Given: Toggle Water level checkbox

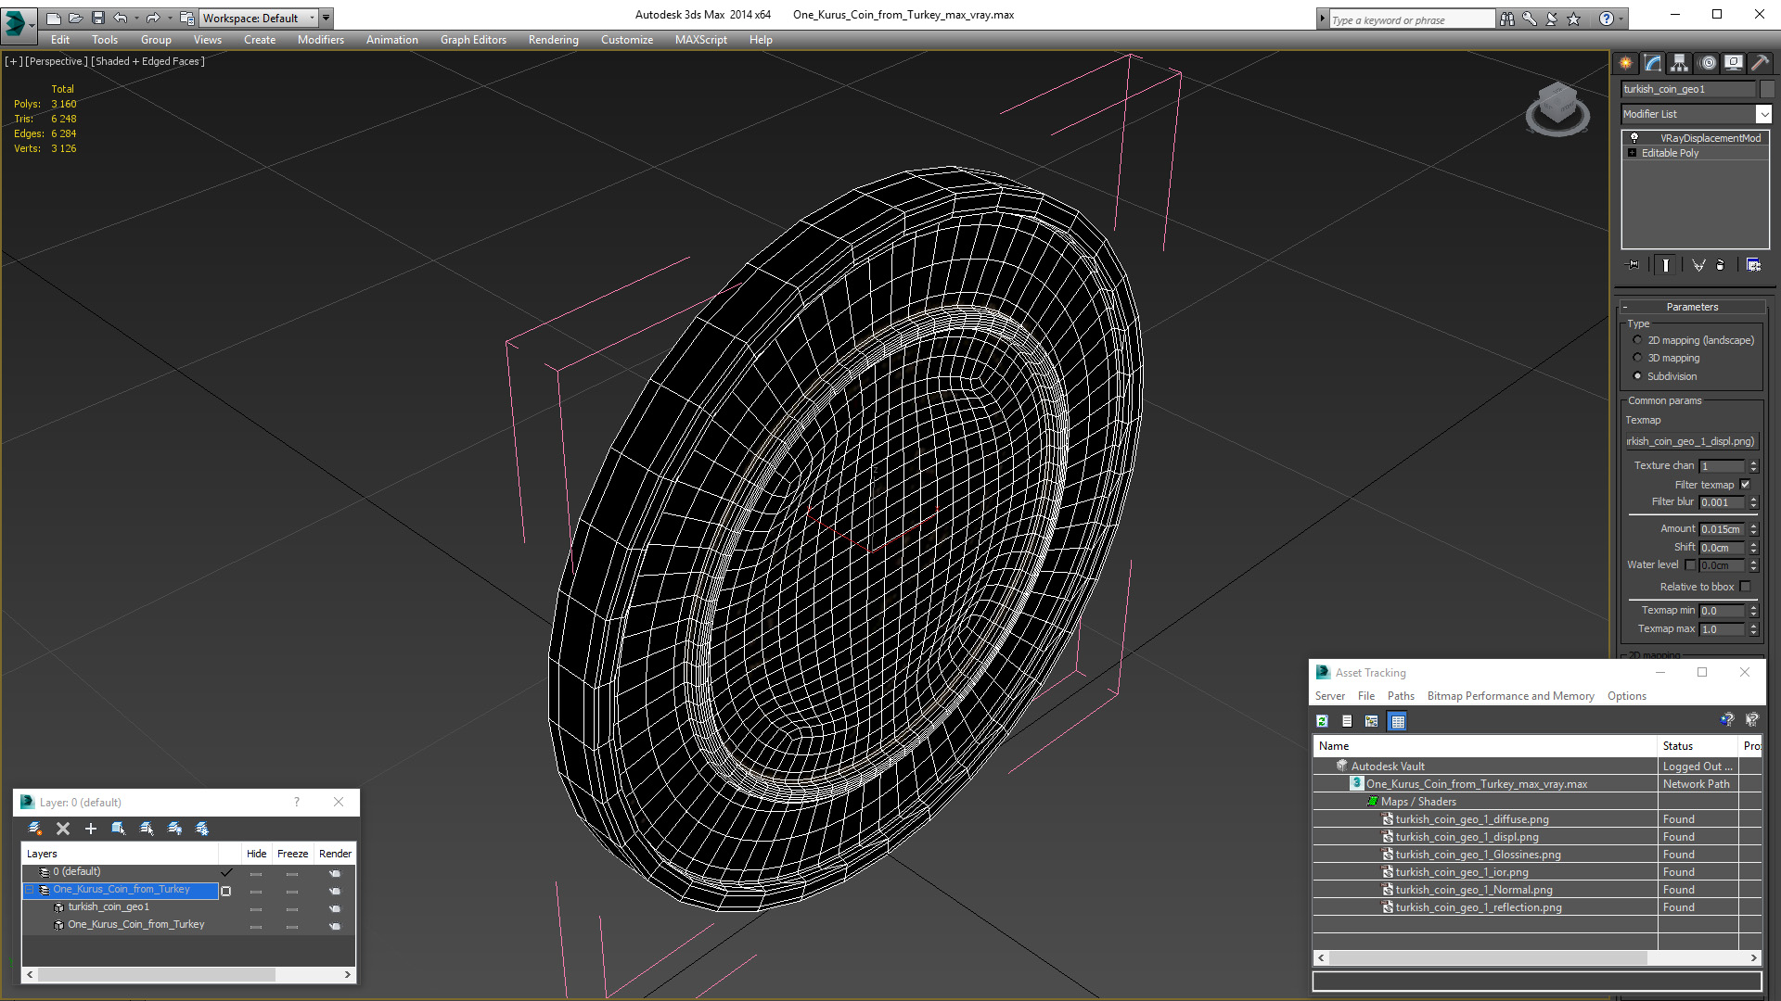Looking at the screenshot, I should pos(1690,564).
